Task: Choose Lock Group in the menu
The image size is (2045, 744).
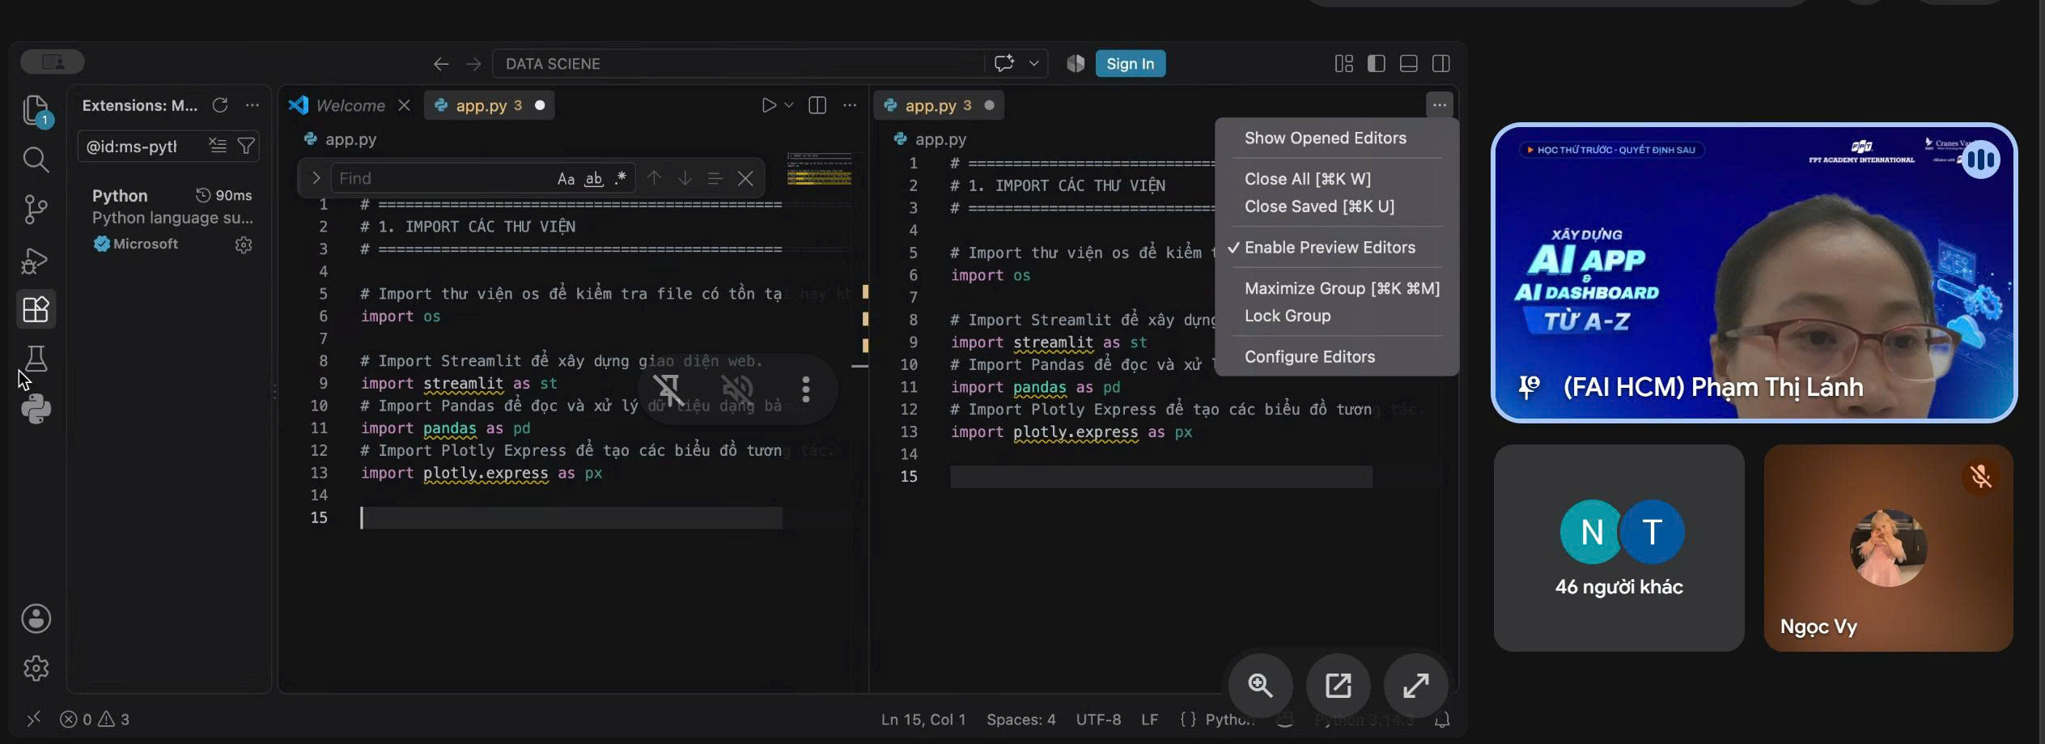Action: tap(1288, 316)
